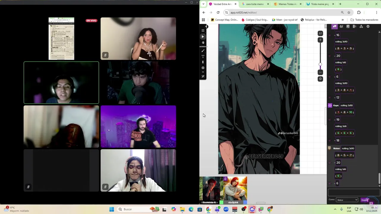Switch to the 'Triste meme png' tab

click(x=320, y=4)
